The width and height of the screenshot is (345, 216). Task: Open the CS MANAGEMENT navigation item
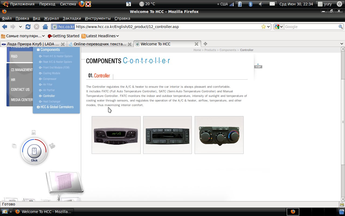pos(22,70)
